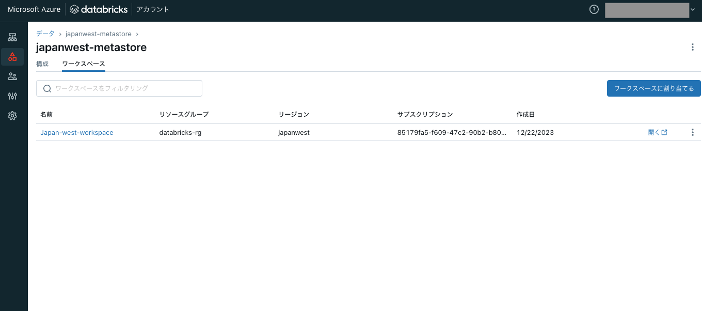Select the databricks-rg cell

click(x=180, y=132)
